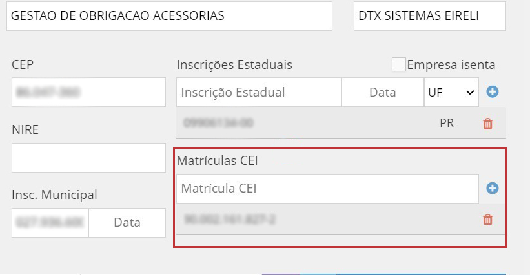
Task: Toggle the Empresa isenta checkbox
Action: [x=399, y=64]
